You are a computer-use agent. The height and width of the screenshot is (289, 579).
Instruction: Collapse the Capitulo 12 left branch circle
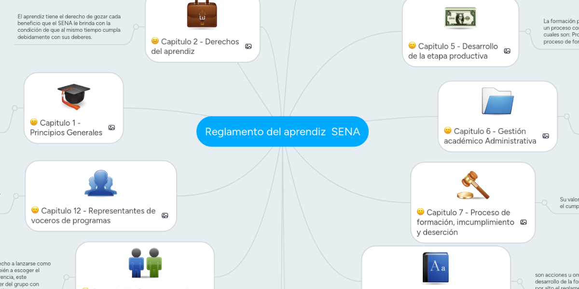point(16,196)
